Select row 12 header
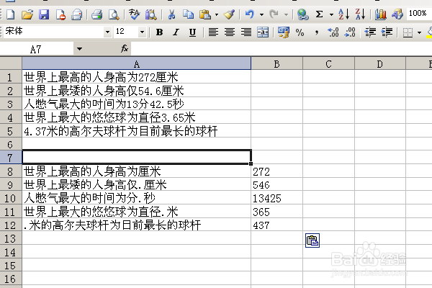432x288 pixels. [11, 225]
